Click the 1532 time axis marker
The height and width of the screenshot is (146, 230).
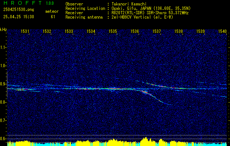pos(47,31)
